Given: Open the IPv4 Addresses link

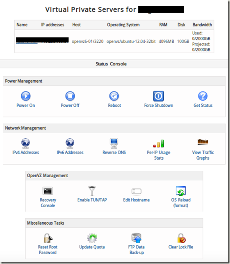Looking at the screenshot, I should pyautogui.click(x=26, y=152).
